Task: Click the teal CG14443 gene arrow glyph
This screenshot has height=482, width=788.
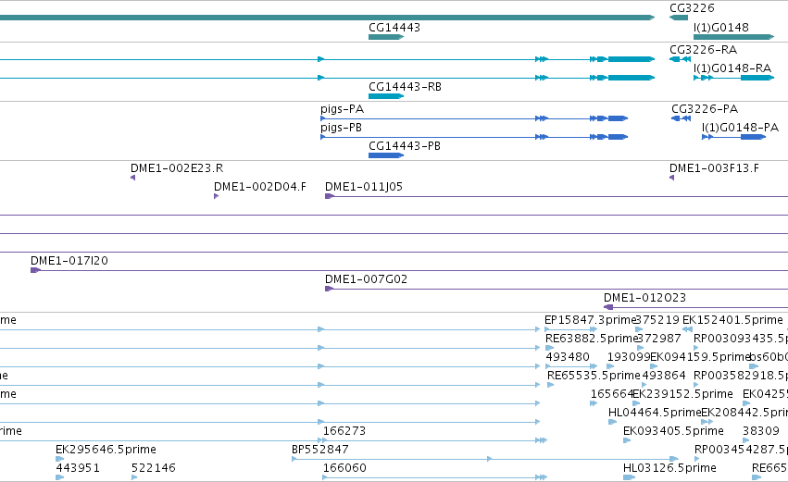Action: tap(386, 37)
